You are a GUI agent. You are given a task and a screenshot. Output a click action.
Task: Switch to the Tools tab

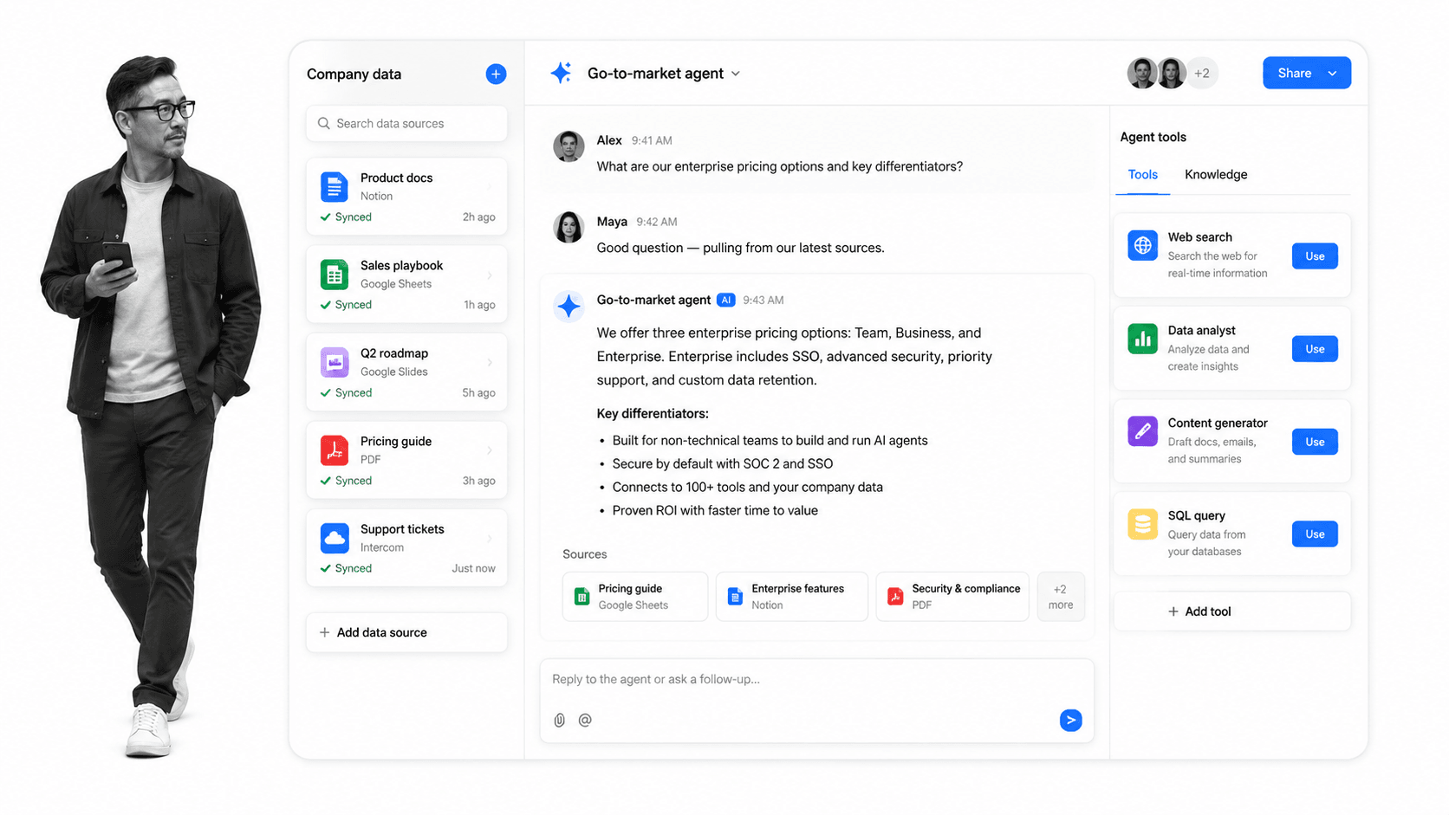(1142, 174)
